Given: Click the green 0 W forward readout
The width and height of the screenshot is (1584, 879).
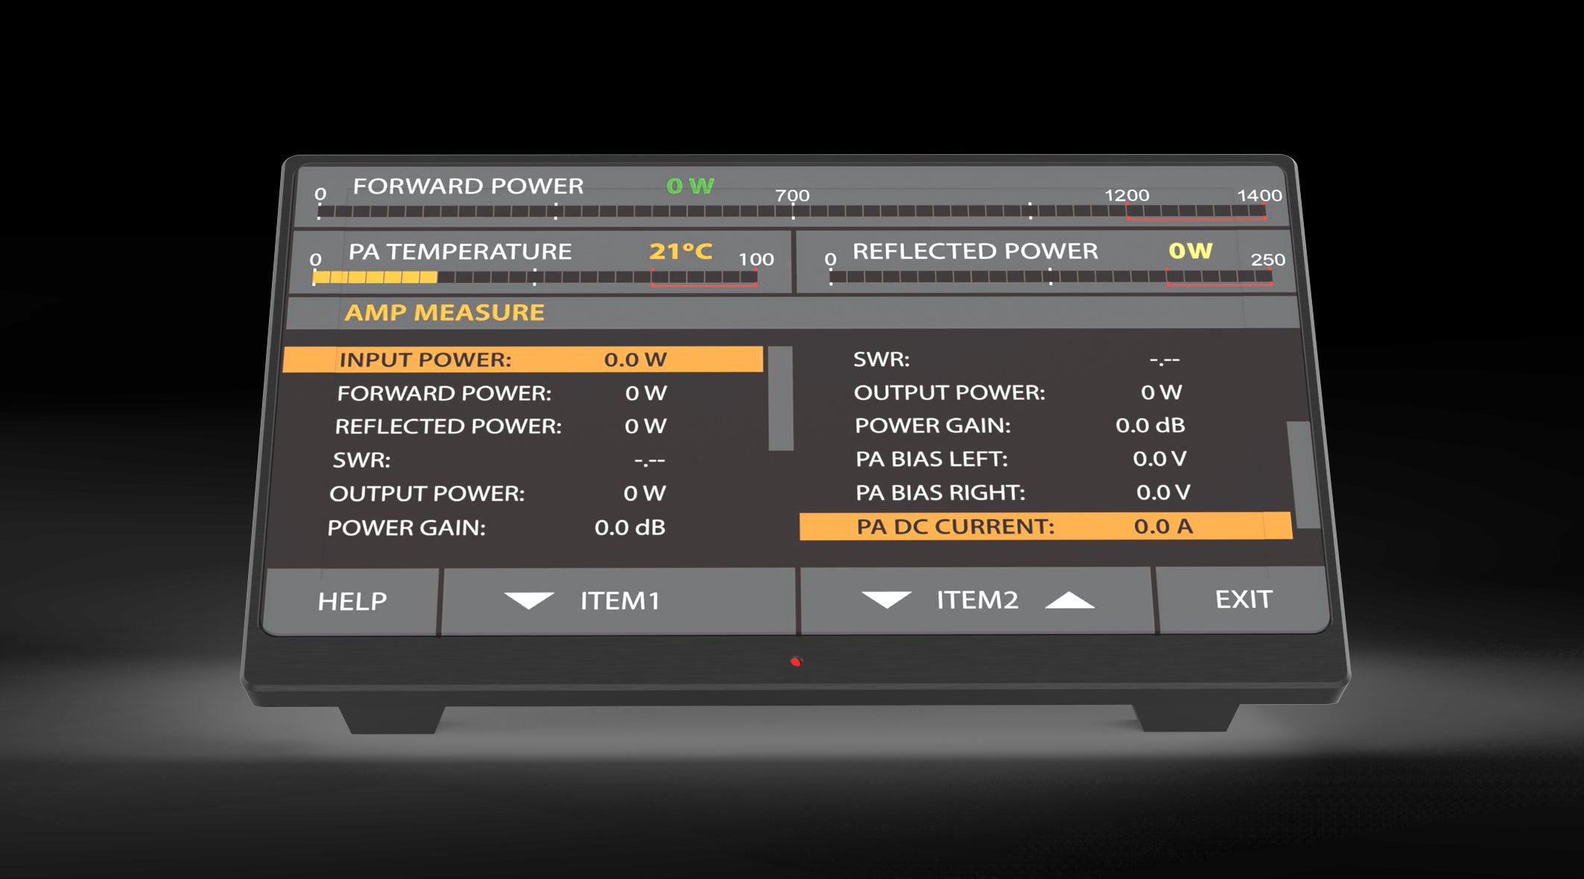Looking at the screenshot, I should [690, 186].
